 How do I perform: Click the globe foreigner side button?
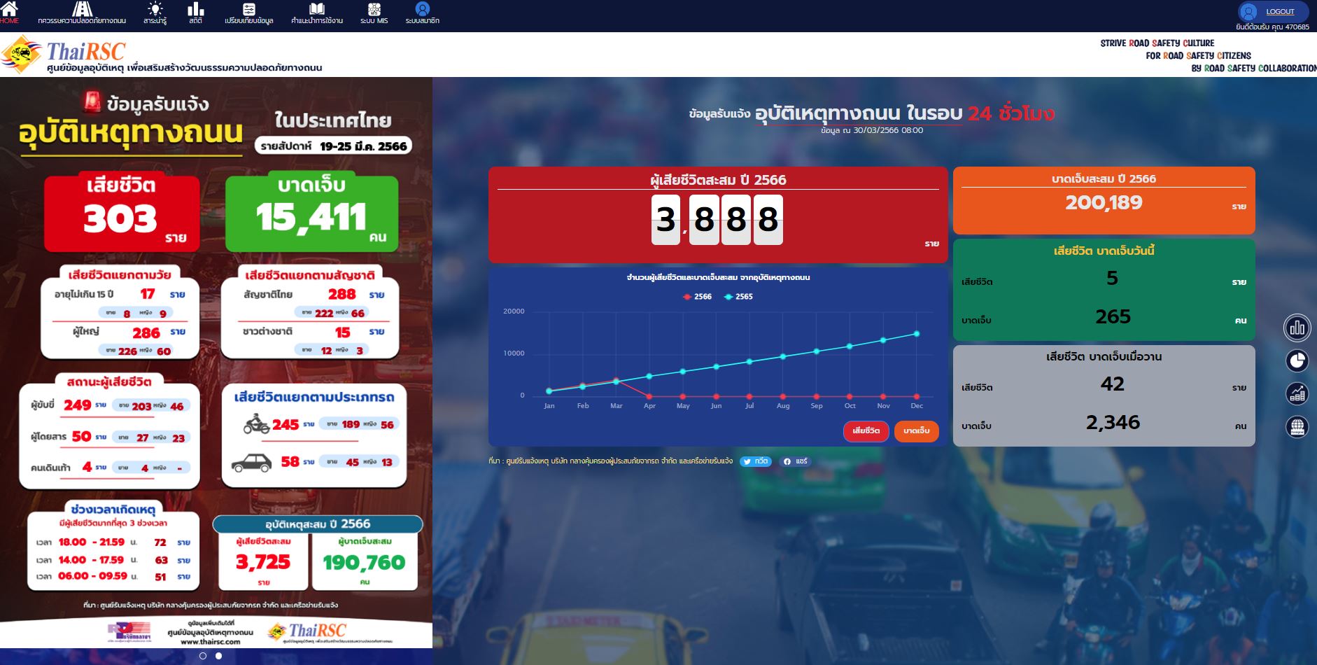pyautogui.click(x=1297, y=426)
